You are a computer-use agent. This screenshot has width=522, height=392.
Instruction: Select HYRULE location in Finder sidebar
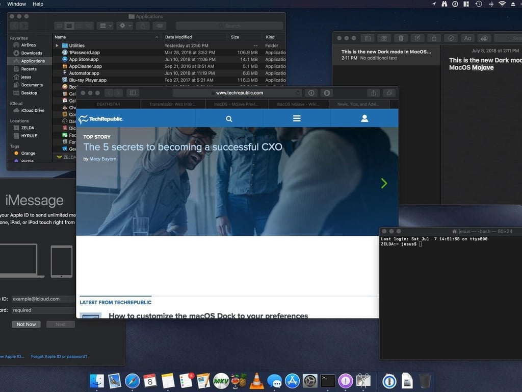point(29,136)
